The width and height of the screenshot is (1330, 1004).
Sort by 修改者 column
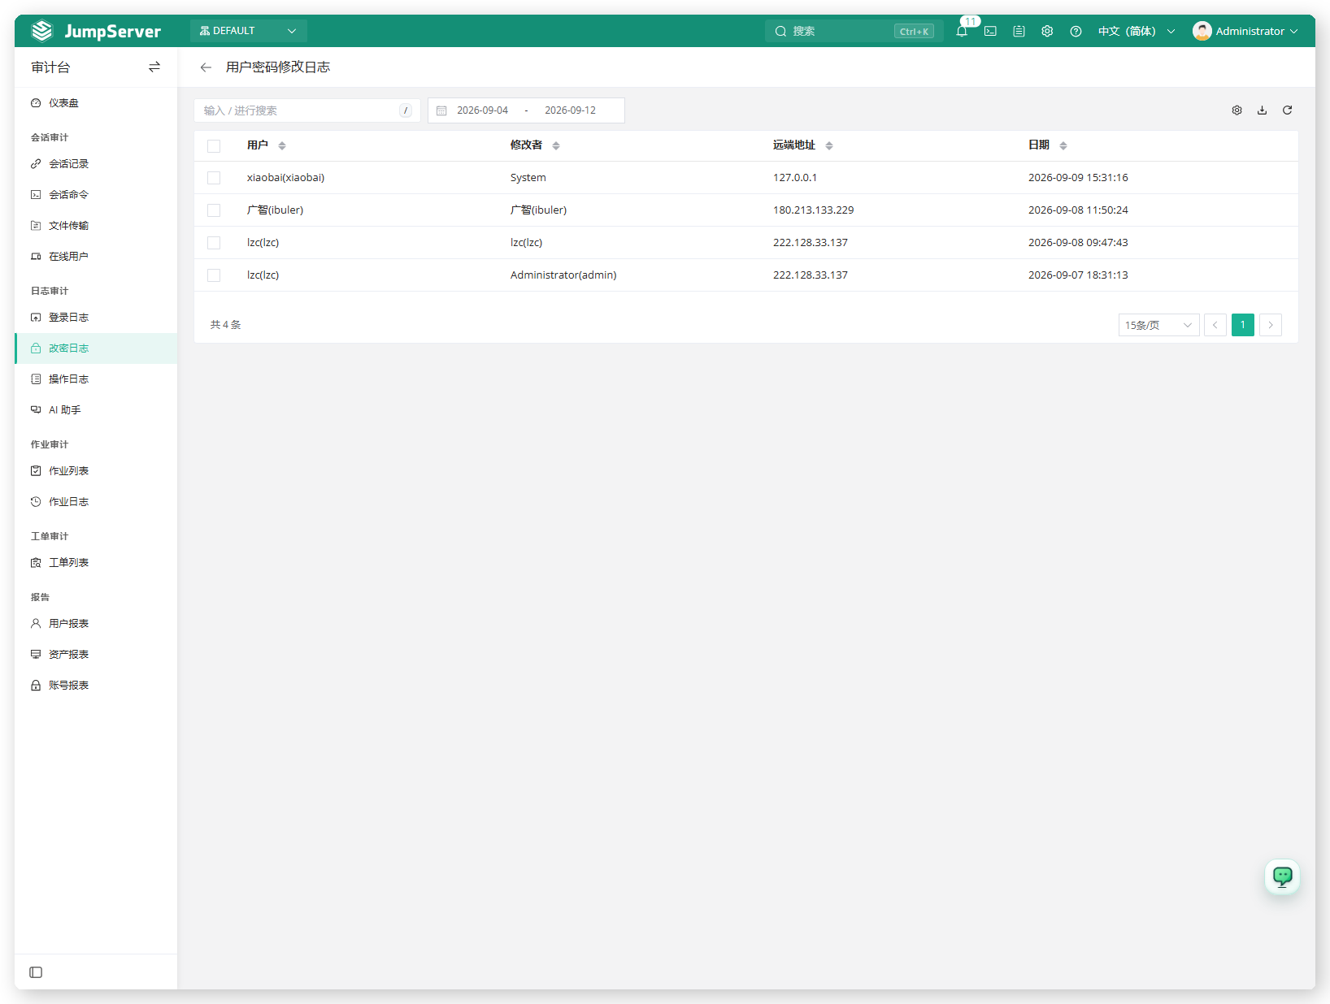556,145
